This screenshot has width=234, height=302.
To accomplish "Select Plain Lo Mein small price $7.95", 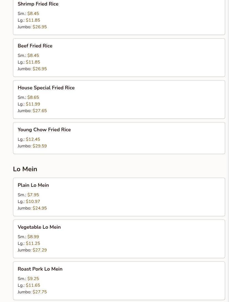I will (33, 195).
